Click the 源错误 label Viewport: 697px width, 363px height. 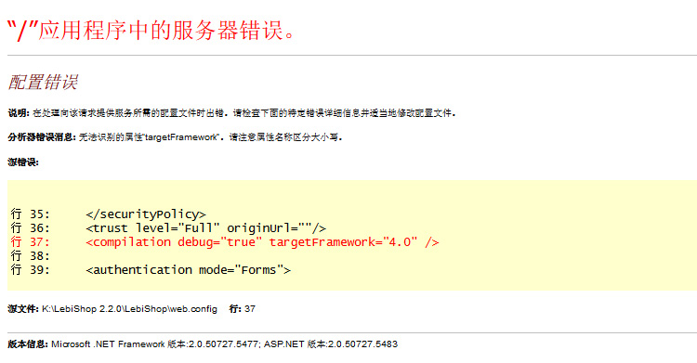pyautogui.click(x=23, y=162)
